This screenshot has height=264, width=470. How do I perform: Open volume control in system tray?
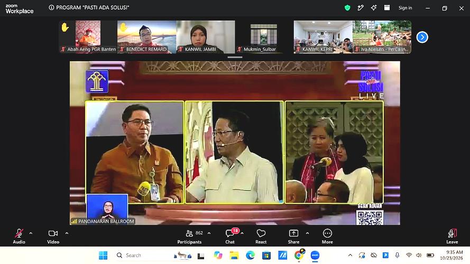[419, 256]
